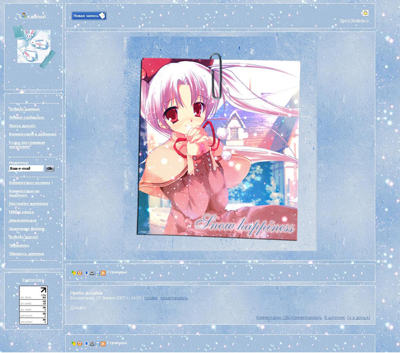Open the RSS icon in the bottom toolbar
Screen dimensions: 400x353
pos(103,344)
